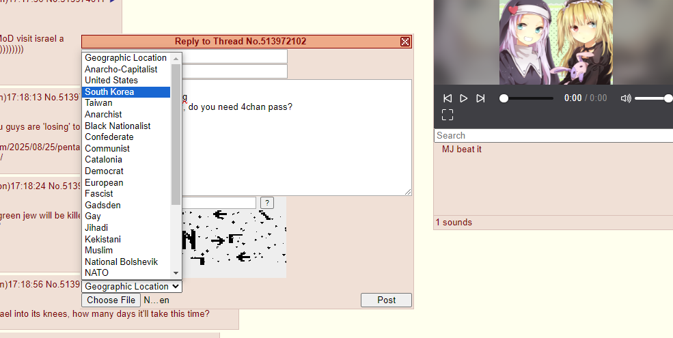Image resolution: width=673 pixels, height=338 pixels.
Task: Select Confederate in the flag list
Action: point(126,137)
